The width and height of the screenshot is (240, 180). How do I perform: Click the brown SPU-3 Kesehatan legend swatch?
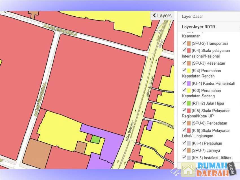(x=189, y=63)
